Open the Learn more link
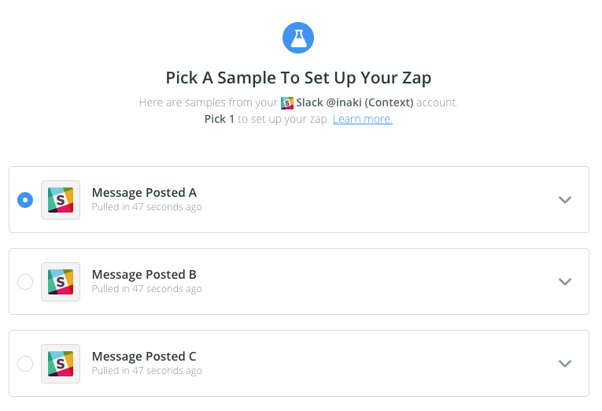This screenshot has height=411, width=602. click(362, 119)
